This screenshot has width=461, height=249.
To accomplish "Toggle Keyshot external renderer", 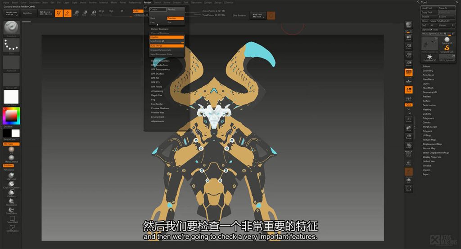I will pyautogui.click(x=167, y=37).
